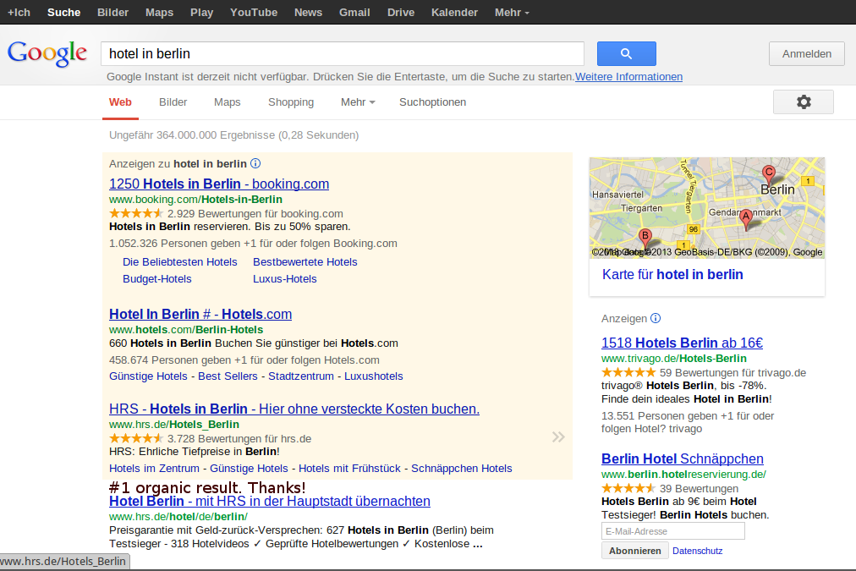Click the Anmelden sign-in button

(x=806, y=53)
